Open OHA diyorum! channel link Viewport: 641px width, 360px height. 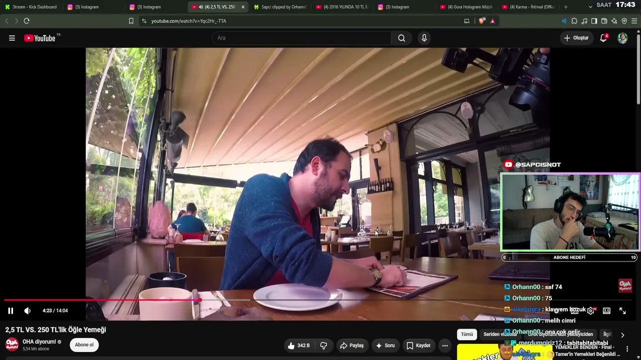pyautogui.click(x=39, y=342)
